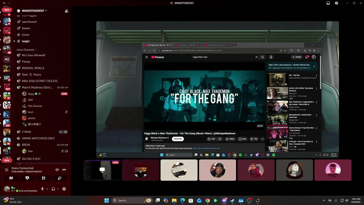Turn on camera in voice panel
Image resolution: width=364 pixels, height=205 pixels.
pos(11,178)
